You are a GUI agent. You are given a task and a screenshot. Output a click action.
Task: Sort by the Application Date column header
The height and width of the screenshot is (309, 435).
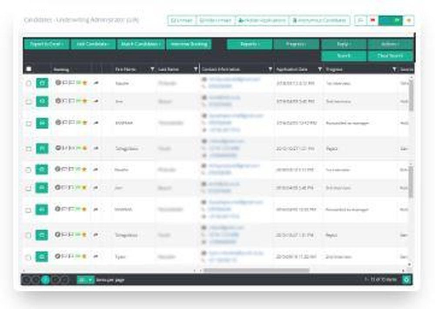coord(292,69)
